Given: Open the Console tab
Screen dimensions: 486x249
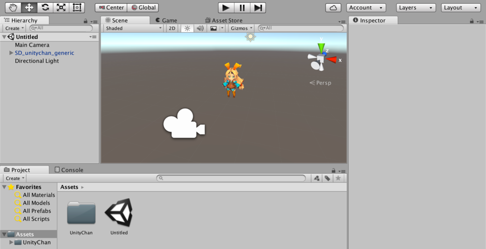Looking at the screenshot, I should pos(69,170).
